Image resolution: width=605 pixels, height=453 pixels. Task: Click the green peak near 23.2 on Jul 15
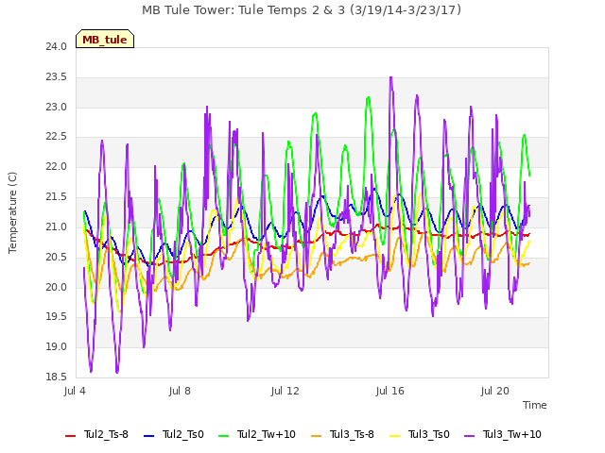pos(369,98)
